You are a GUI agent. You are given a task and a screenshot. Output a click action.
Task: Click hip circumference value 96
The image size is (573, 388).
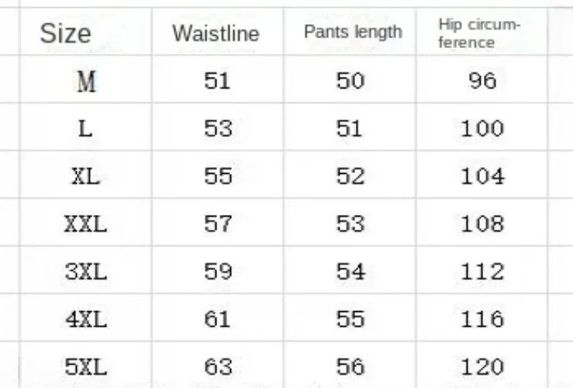482,81
